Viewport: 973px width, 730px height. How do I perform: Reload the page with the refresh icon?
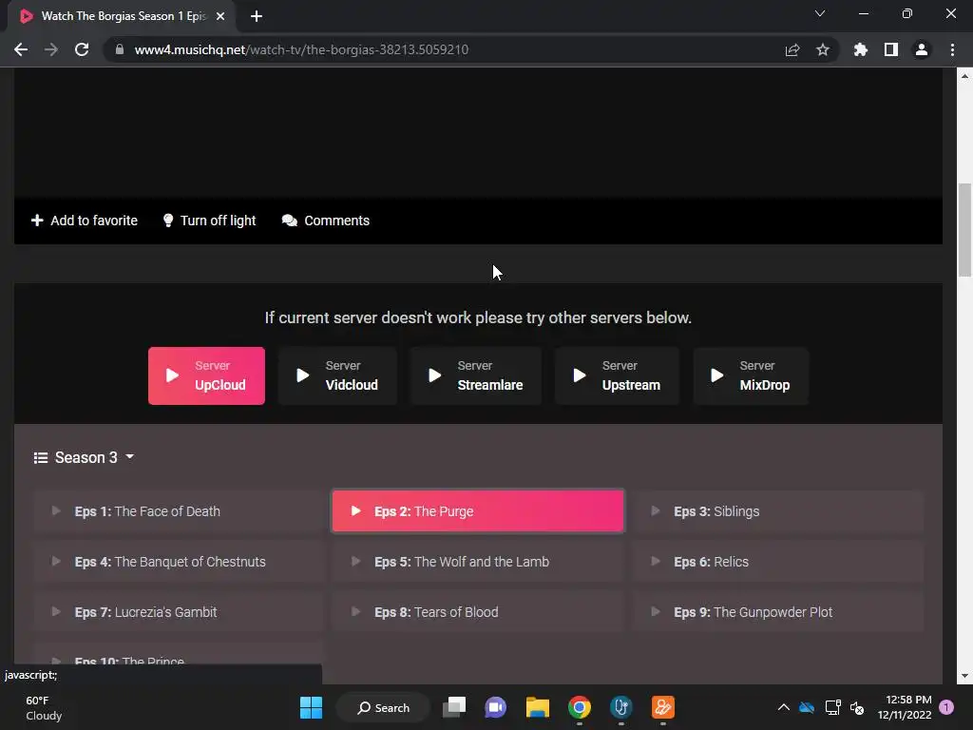click(82, 49)
